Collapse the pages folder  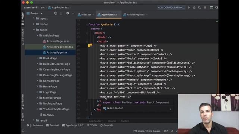pyautogui.click(x=34, y=30)
